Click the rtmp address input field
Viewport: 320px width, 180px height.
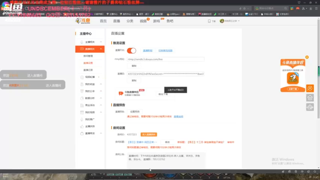tap(166, 59)
